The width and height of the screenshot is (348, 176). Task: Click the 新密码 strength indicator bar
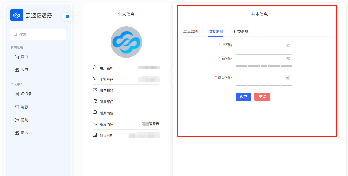click(264, 66)
